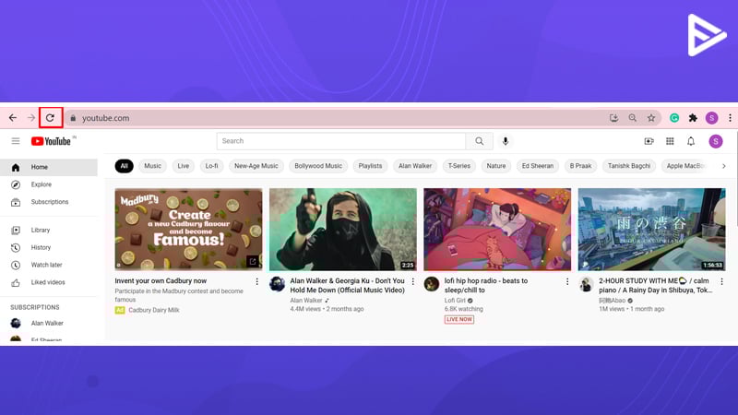The image size is (738, 415).
Task: Open the YouTube hamburger guide menu
Action: [x=16, y=141]
